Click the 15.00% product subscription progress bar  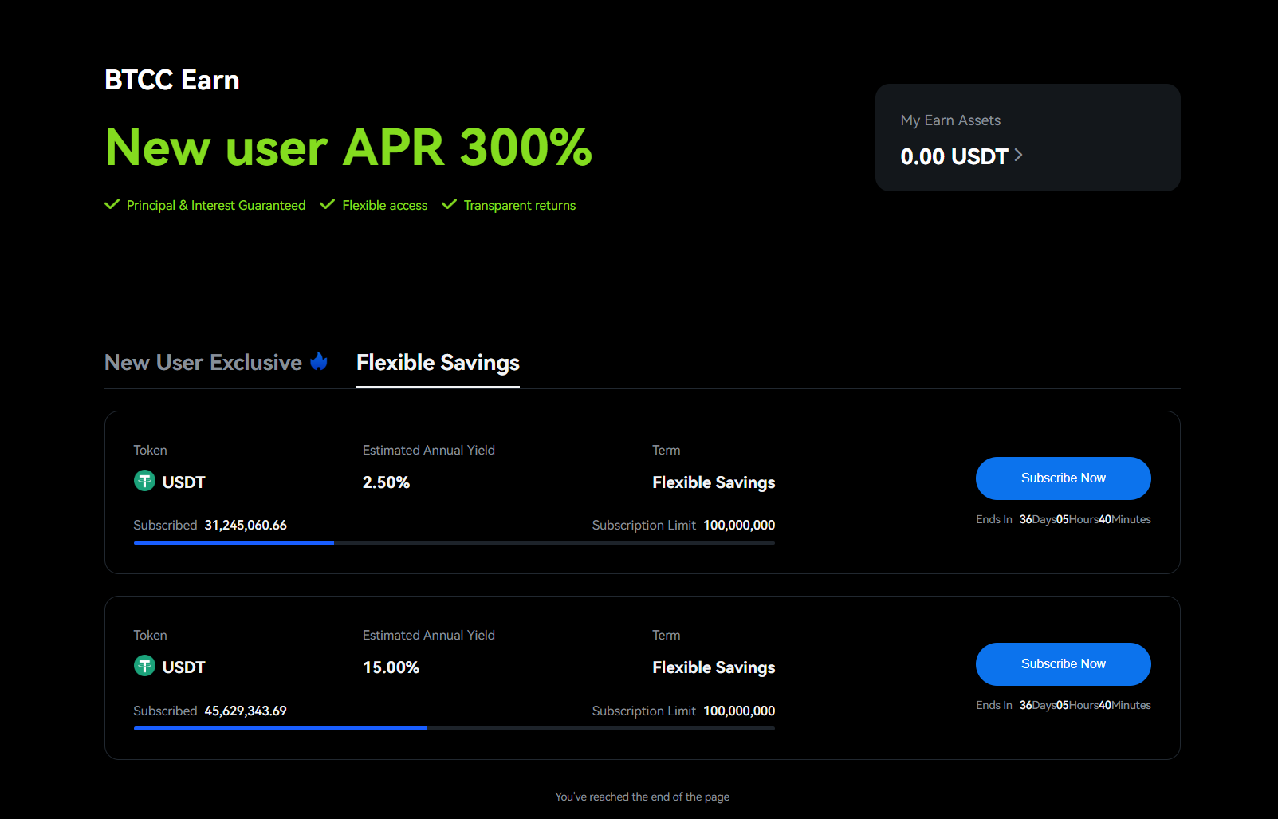pos(454,728)
